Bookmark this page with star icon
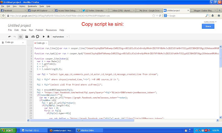 click(x=154, y=16)
